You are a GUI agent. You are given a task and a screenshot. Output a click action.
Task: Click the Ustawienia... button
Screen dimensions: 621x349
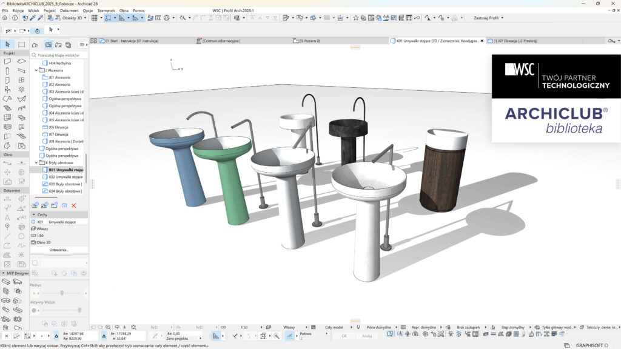point(59,250)
